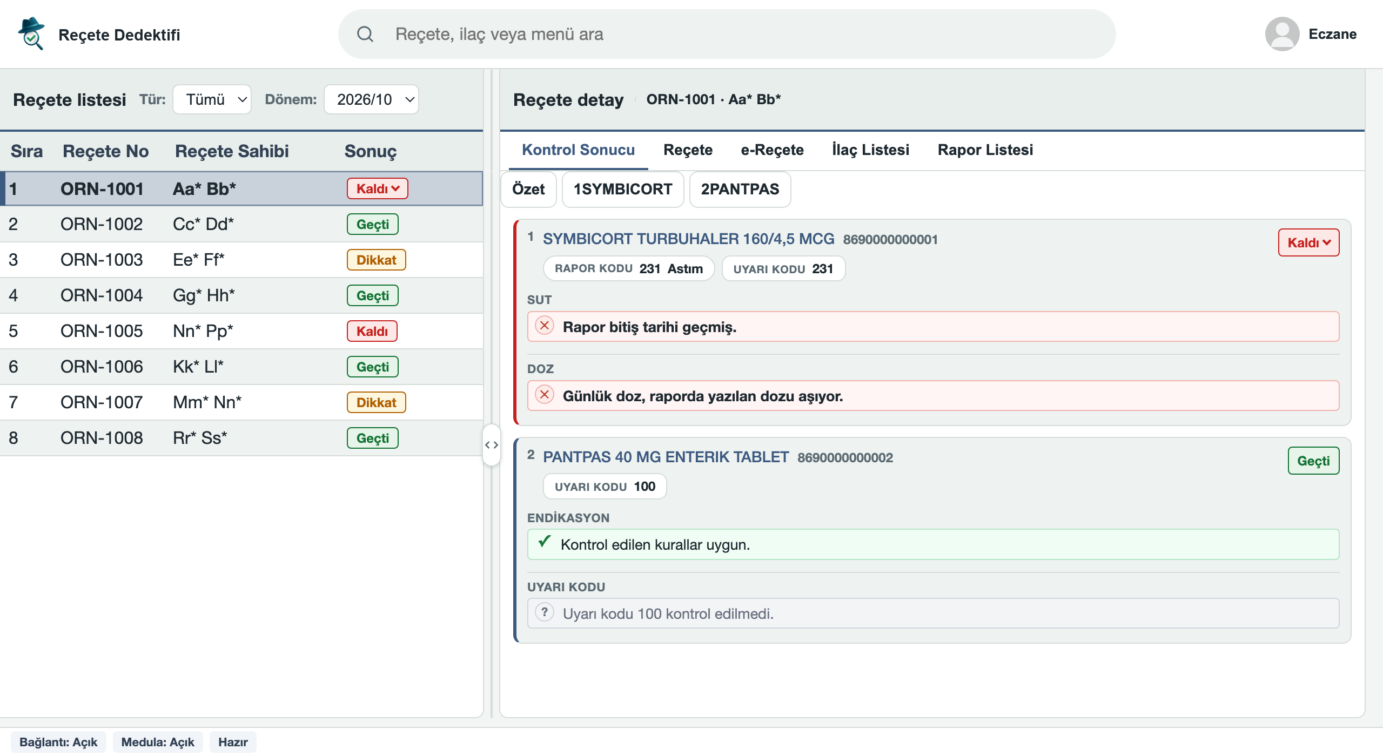The height and width of the screenshot is (756, 1383).
Task: Open PANTPAS 40 MG ENTERIK TABLET link
Action: 666,457
